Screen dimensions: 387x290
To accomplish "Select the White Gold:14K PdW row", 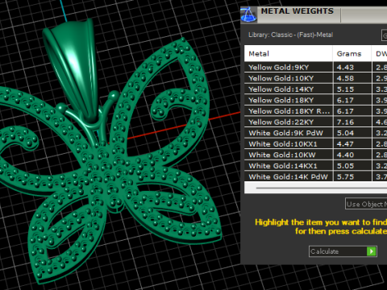I will pyautogui.click(x=316, y=176).
